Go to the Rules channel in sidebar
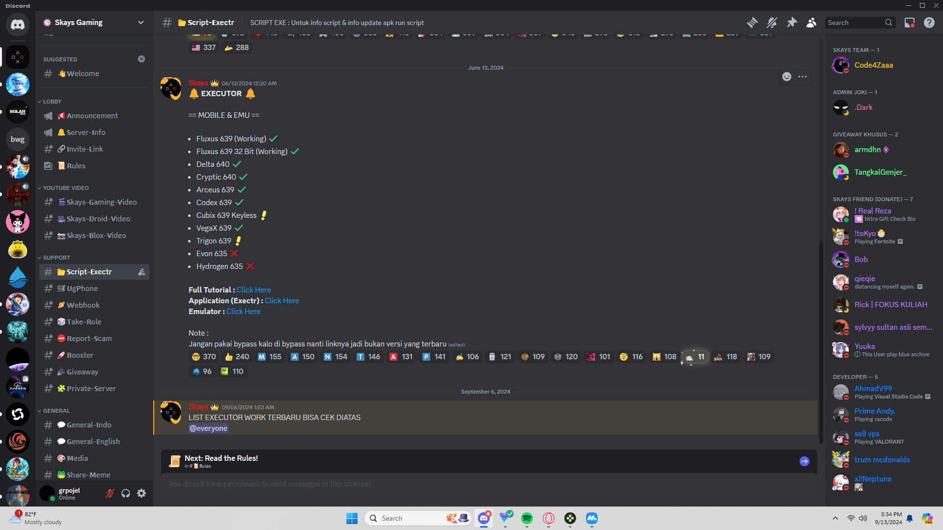Viewport: 943px width, 530px height. [x=94, y=166]
